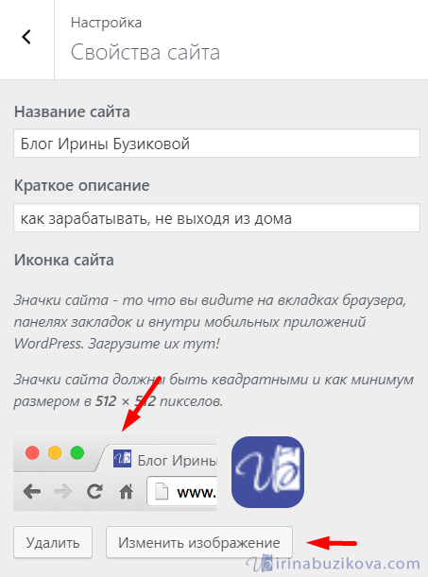428x577 pixels.
Task: Click the forward arrow in preview browser toolbar
Action: pos(63,492)
